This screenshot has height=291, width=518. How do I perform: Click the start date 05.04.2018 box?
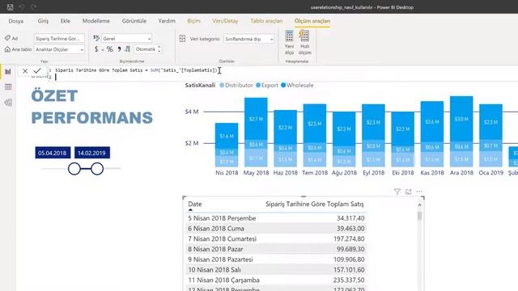point(53,153)
